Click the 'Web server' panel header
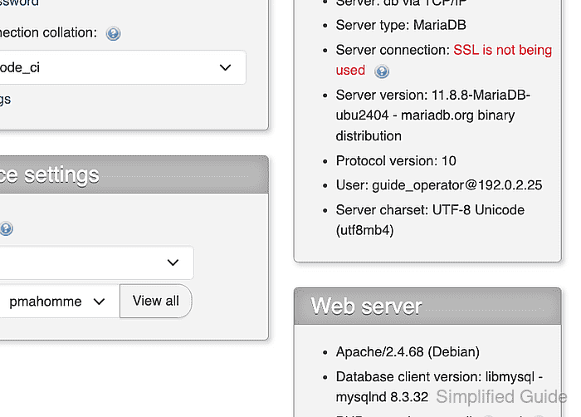 (x=427, y=307)
